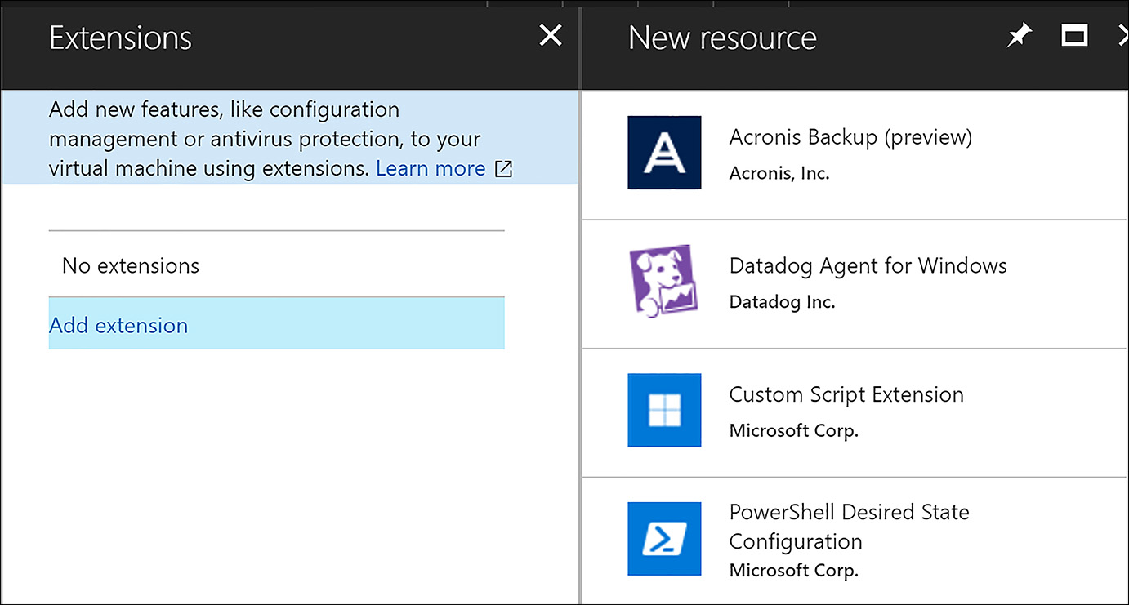Click the Extensions blade title

[x=120, y=38]
